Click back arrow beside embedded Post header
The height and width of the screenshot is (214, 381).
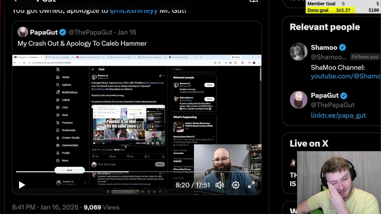tap(93, 69)
